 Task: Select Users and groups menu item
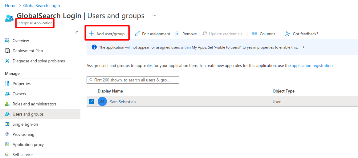40,114
